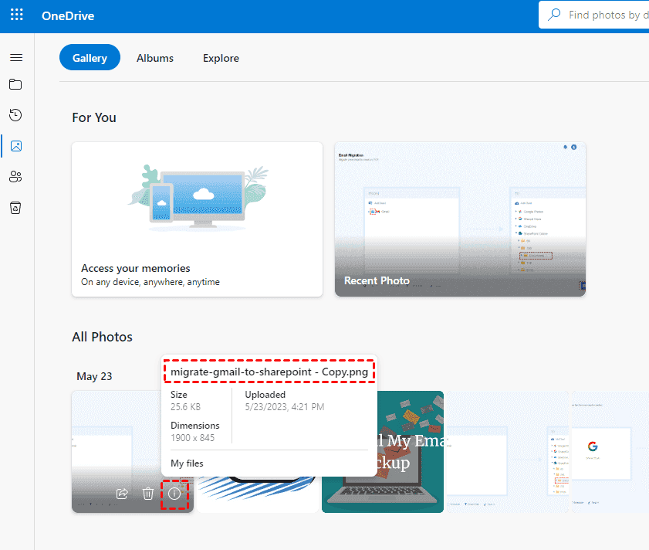Viewport: 649px width, 550px height.
Task: Click the dimensions value 1900 x 845
Action: (192, 438)
